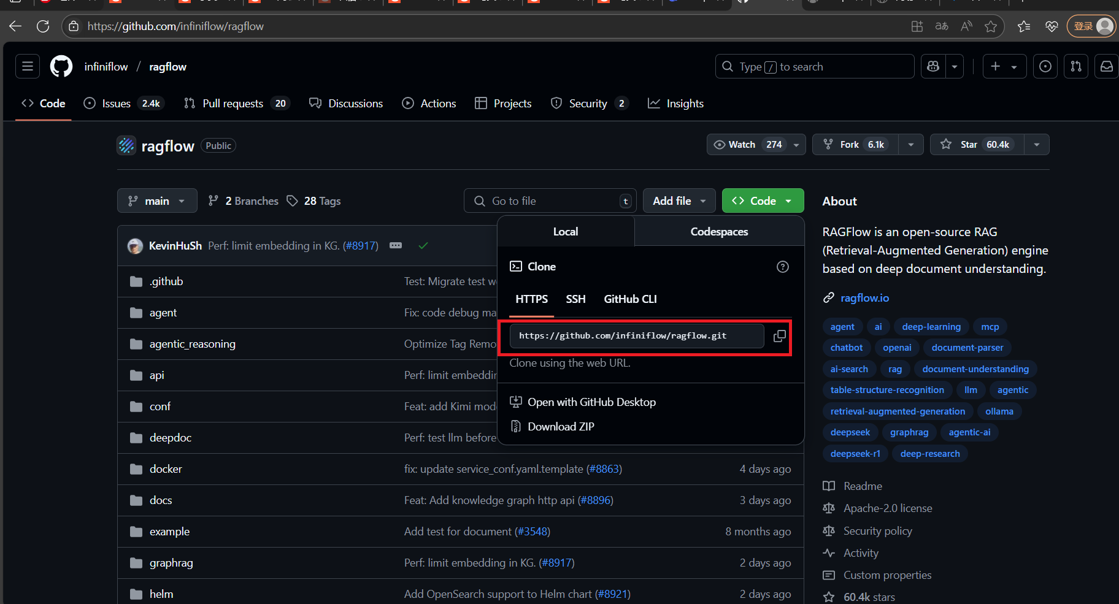
Task: Click the Go to file search field
Action: coord(550,201)
